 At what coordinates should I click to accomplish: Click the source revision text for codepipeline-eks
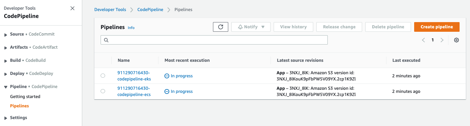click(316, 76)
